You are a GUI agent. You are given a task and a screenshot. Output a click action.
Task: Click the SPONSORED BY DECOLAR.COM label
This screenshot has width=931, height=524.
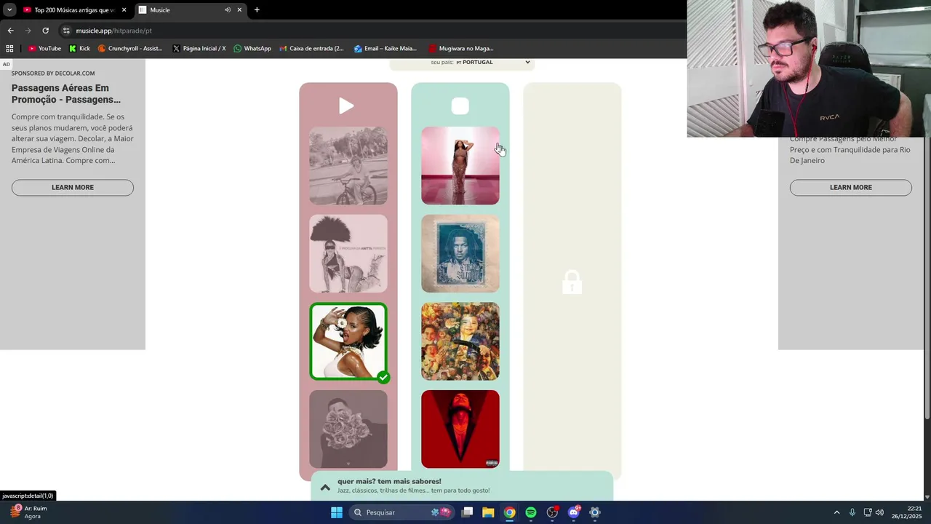(x=53, y=74)
